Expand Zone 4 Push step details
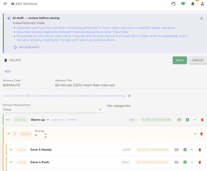207x171 pixels. (192, 162)
